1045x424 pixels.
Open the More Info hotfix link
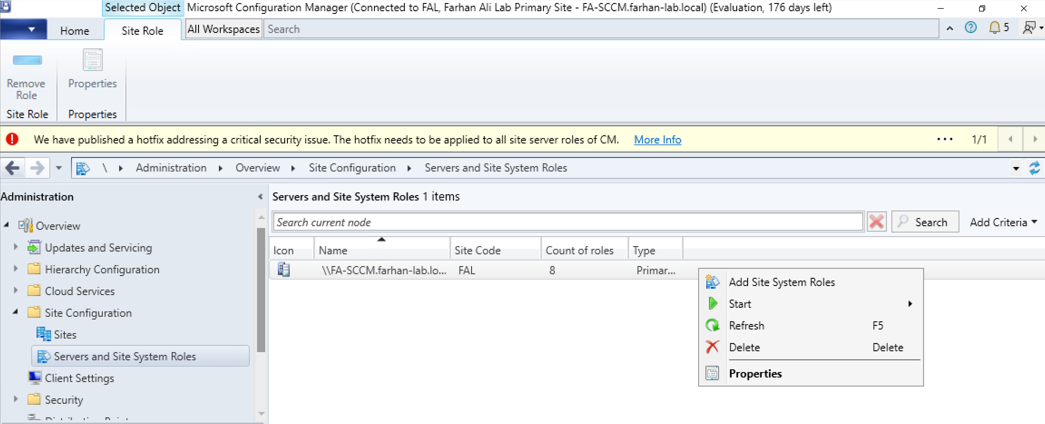tap(657, 140)
